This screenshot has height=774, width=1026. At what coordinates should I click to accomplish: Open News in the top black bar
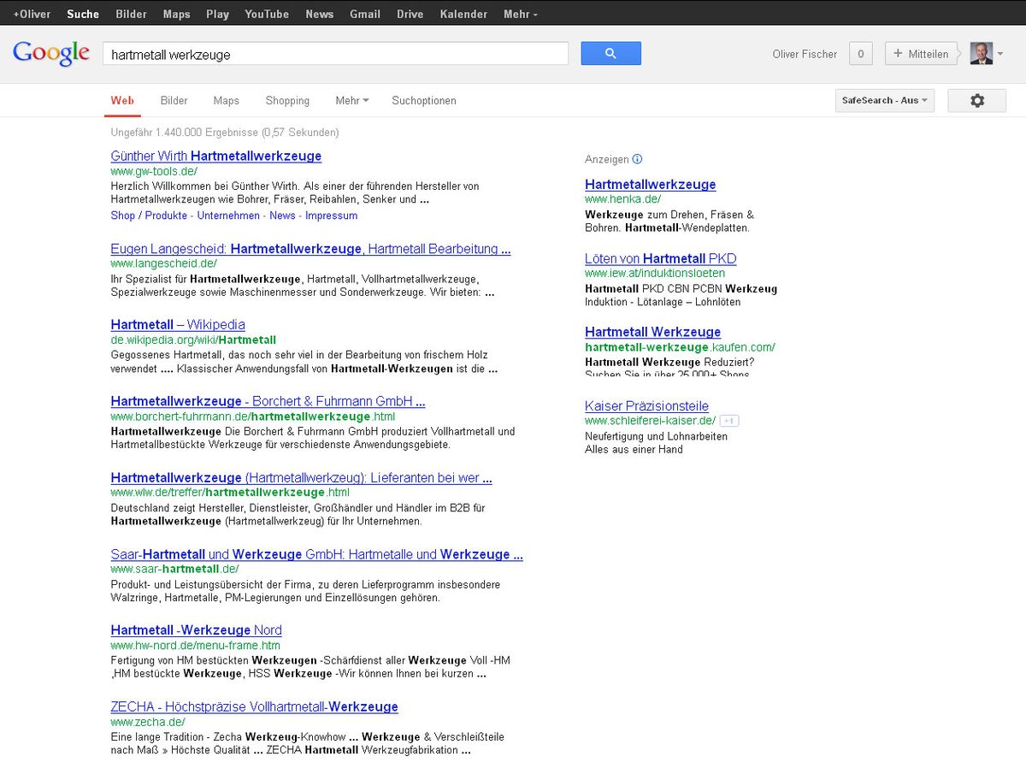(x=319, y=14)
